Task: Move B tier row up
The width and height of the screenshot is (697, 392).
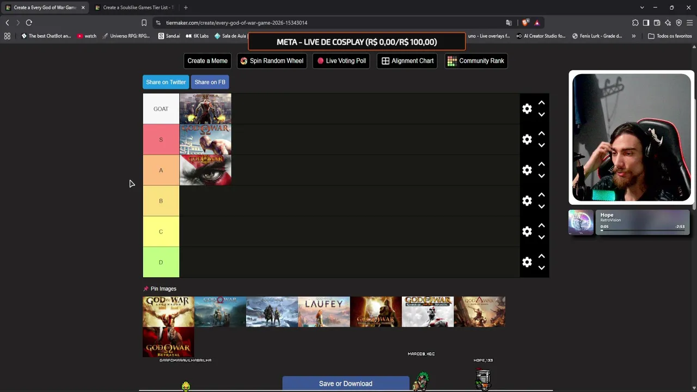Action: [x=541, y=195]
